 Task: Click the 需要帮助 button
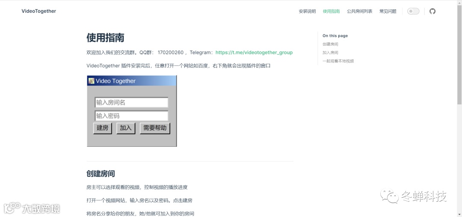155,128
